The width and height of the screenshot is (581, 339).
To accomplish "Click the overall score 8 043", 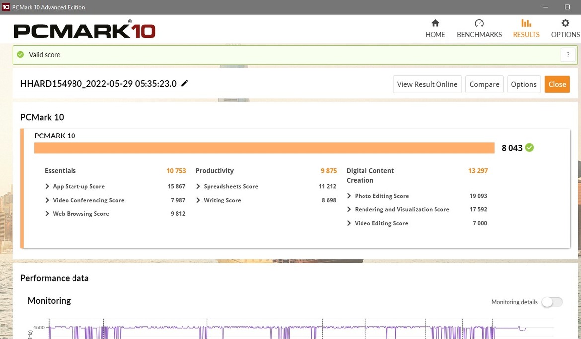I will [x=512, y=148].
